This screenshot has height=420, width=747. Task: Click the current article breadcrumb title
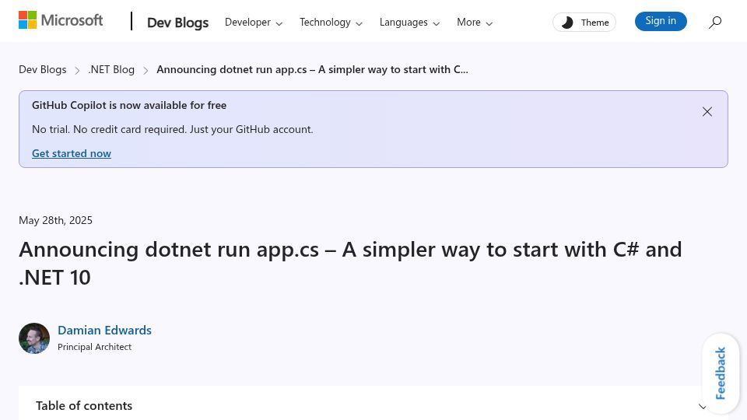click(312, 69)
